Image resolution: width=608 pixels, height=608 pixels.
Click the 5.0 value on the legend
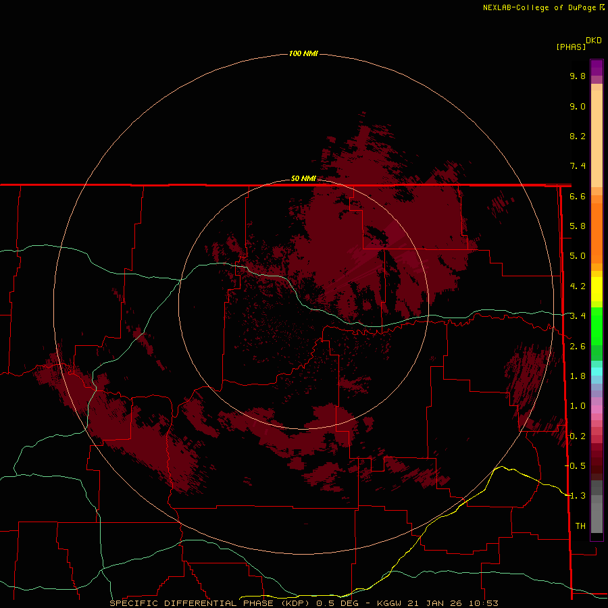click(x=578, y=256)
